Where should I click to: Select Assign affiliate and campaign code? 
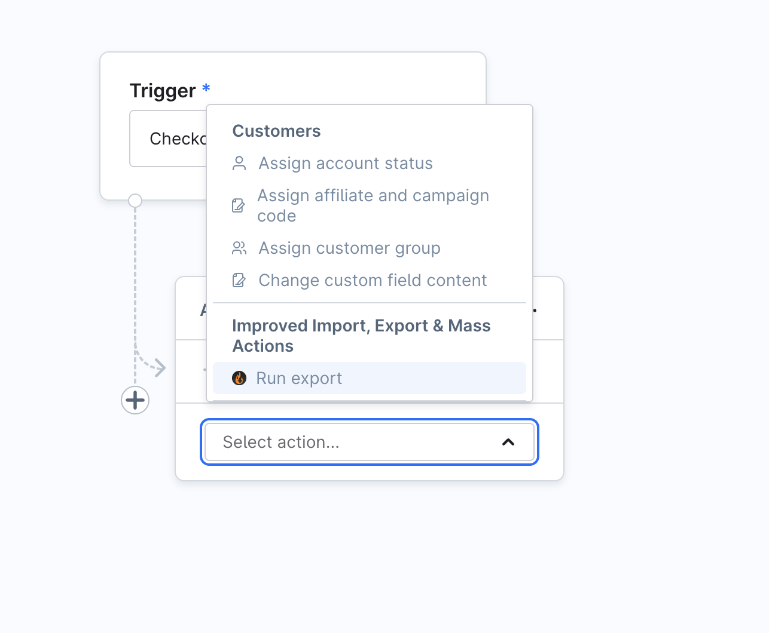(373, 205)
